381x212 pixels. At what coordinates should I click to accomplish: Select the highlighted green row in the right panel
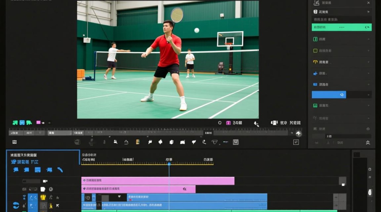point(342,27)
